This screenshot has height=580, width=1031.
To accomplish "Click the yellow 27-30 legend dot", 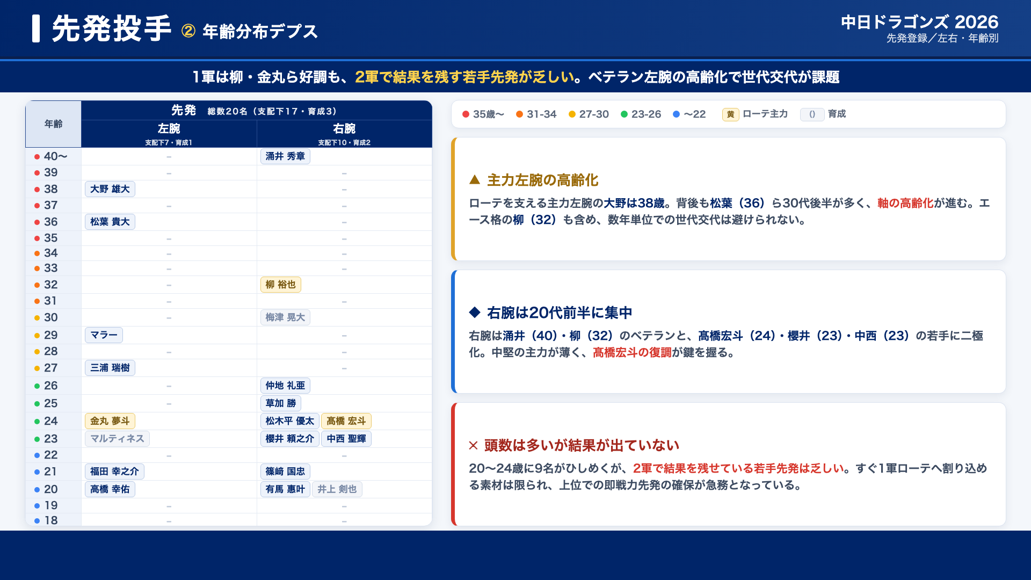I will click(x=572, y=114).
